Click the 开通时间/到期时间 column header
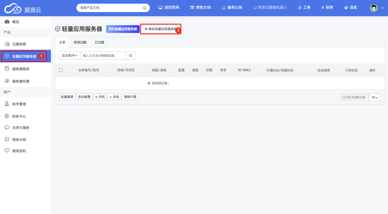Viewport: 388px width, 214px height. point(280,70)
